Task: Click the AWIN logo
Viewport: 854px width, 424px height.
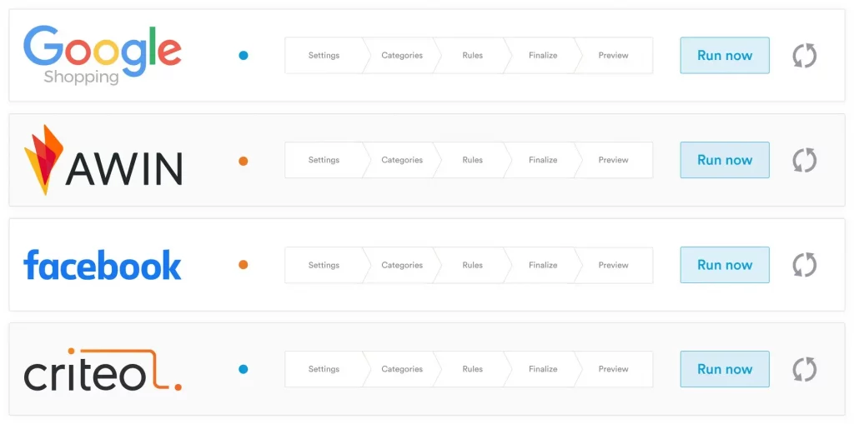Action: (x=103, y=159)
